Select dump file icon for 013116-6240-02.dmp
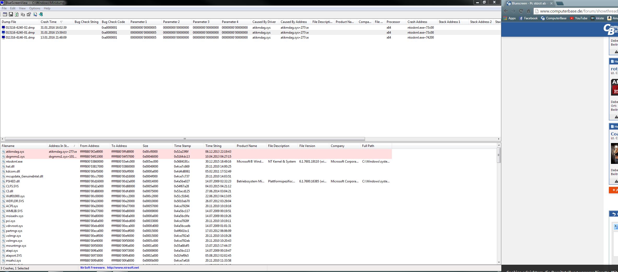The height and width of the screenshot is (272, 618). pyautogui.click(x=3, y=27)
